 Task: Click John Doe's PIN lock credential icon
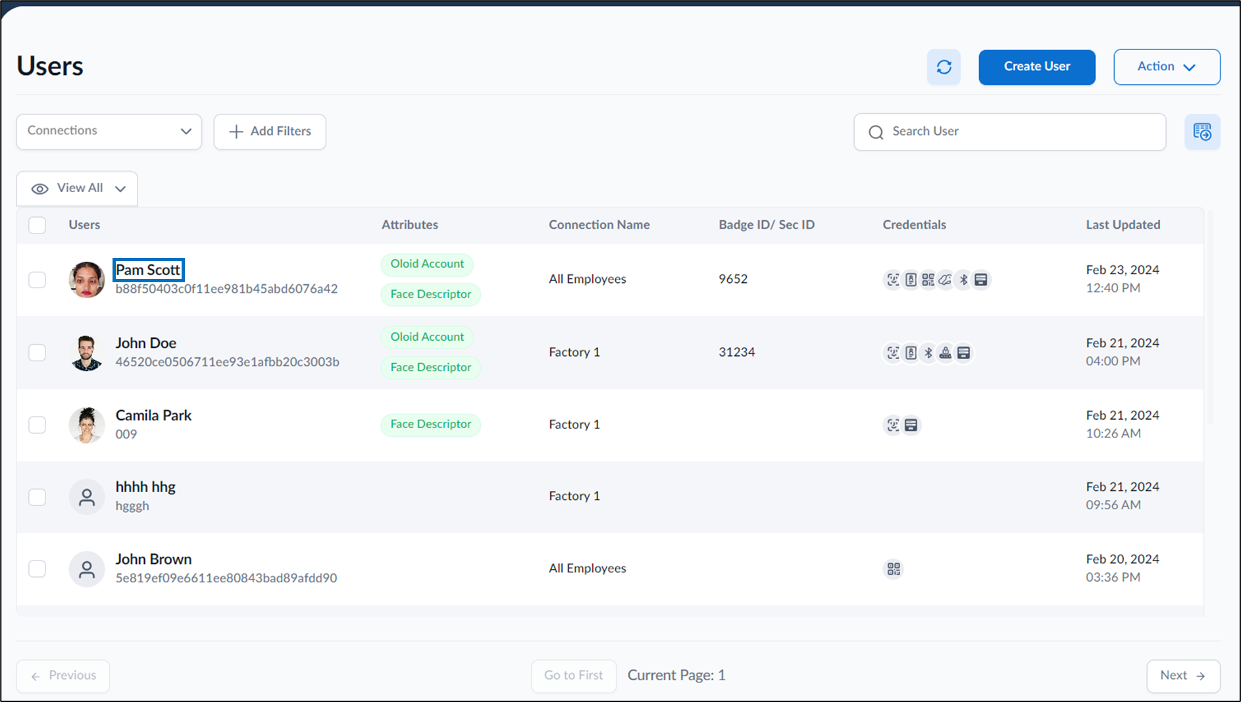click(x=946, y=353)
